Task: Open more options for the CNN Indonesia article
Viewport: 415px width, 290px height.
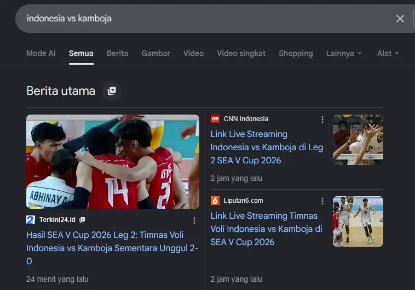Action: tap(322, 120)
